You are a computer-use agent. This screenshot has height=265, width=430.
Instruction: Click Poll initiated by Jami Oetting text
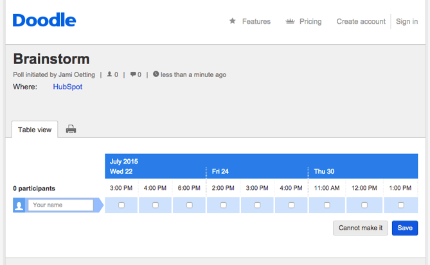54,74
